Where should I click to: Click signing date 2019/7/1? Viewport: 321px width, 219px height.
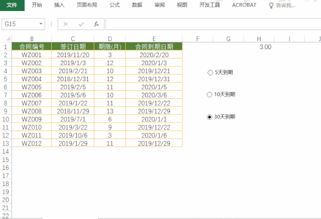(x=73, y=119)
